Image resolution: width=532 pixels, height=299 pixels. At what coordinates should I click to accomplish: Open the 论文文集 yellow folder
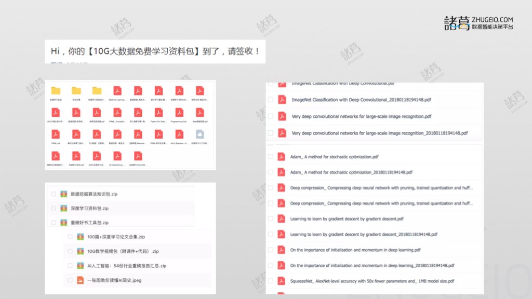[76, 90]
